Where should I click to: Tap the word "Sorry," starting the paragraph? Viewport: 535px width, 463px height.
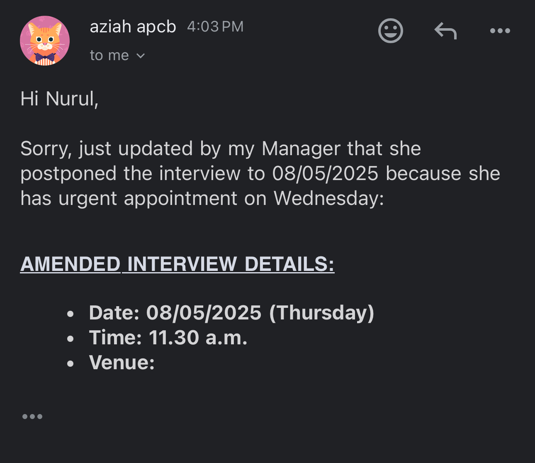(46, 149)
